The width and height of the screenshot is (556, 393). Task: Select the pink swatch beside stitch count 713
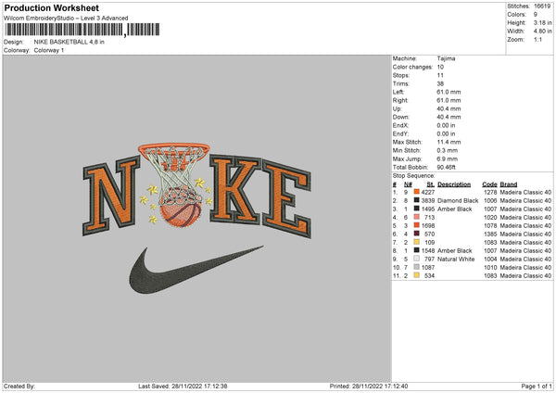417,217
